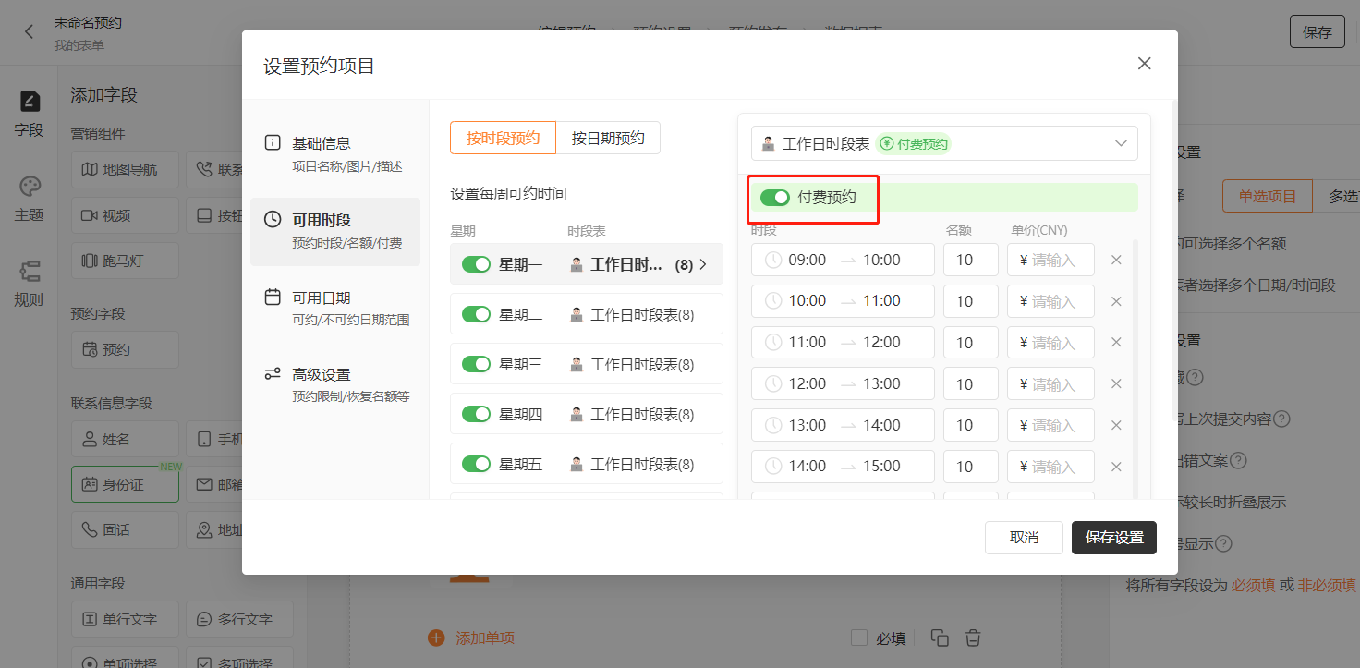Image resolution: width=1360 pixels, height=668 pixels.
Task: Select the 按时段预约 tab
Action: [x=503, y=138]
